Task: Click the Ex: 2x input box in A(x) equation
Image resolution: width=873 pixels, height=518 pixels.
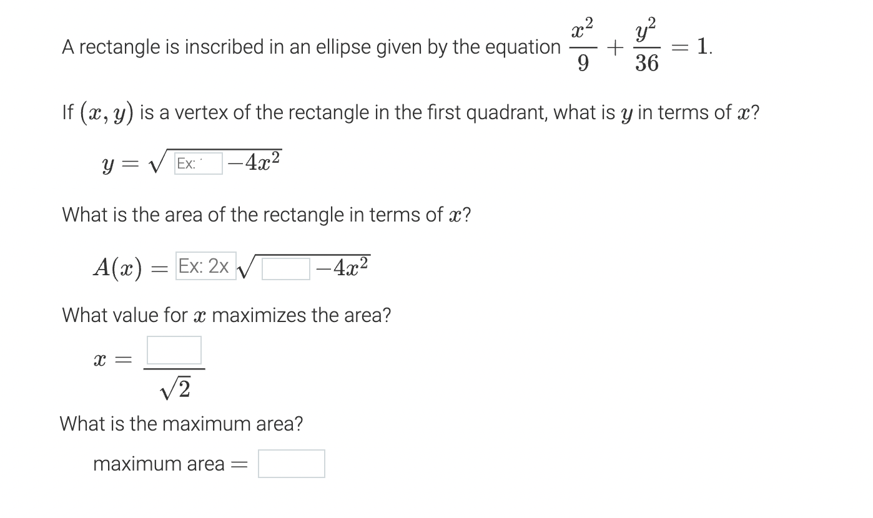Action: click(205, 266)
